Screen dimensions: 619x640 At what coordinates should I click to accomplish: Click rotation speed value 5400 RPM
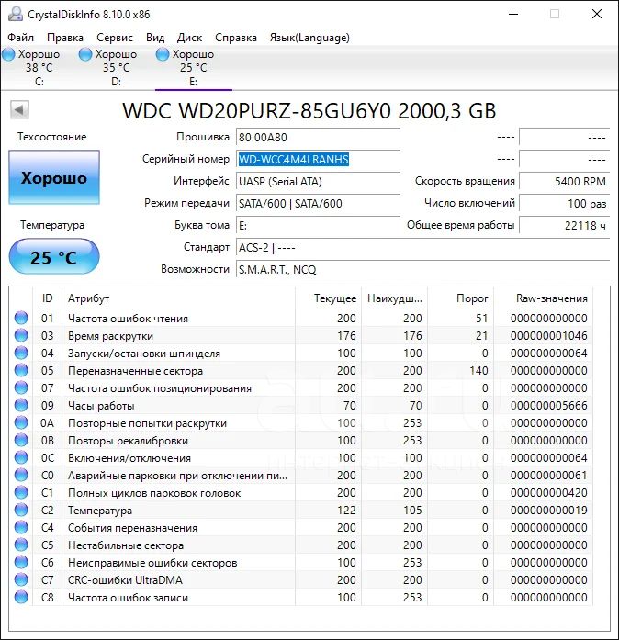(x=564, y=181)
